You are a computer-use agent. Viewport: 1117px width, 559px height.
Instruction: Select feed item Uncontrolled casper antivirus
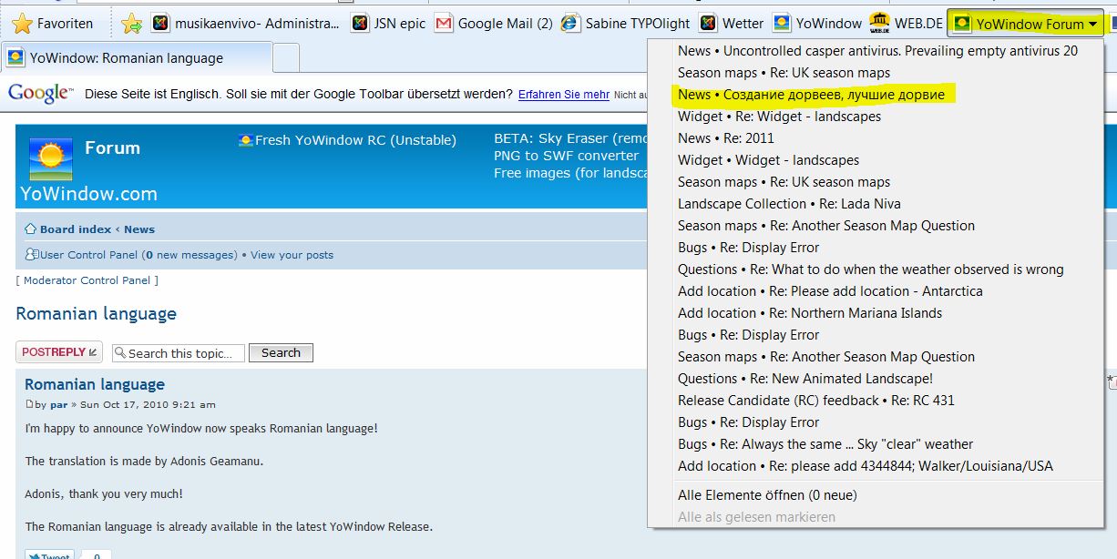click(x=877, y=51)
